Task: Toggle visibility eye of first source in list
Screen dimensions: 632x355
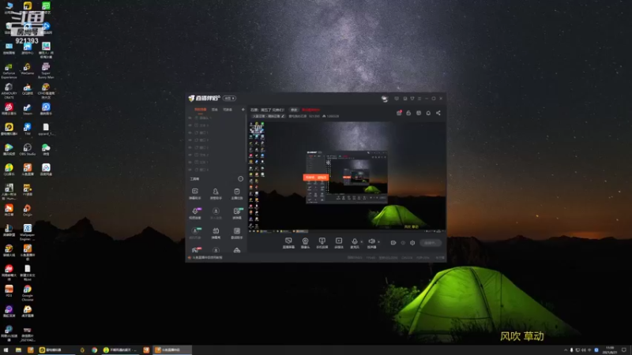Action: 190,118
